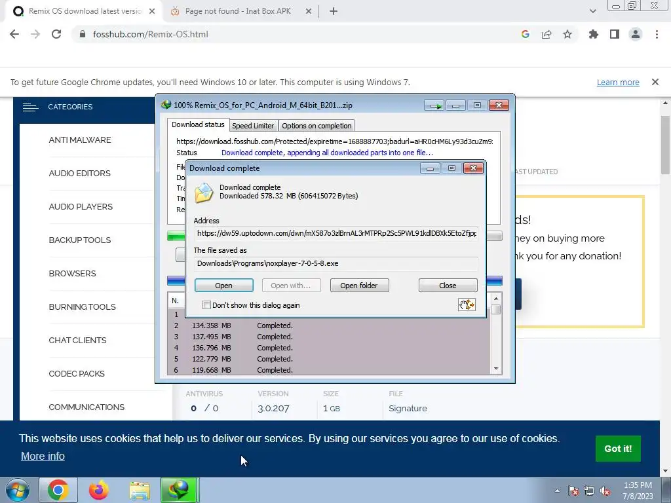The height and width of the screenshot is (503, 671).
Task: Open a new Chrome tab
Action: [x=334, y=12]
